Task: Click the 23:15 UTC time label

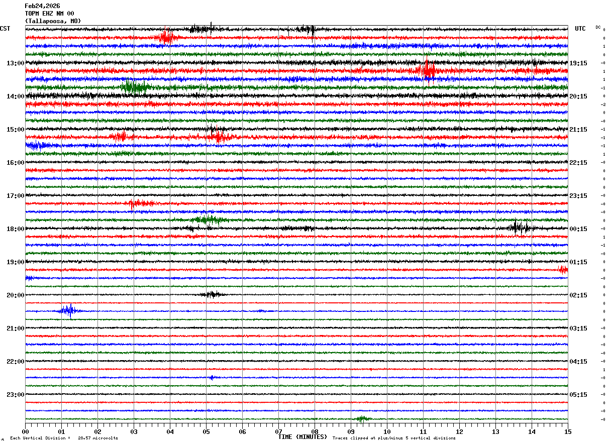Action: pyautogui.click(x=578, y=196)
